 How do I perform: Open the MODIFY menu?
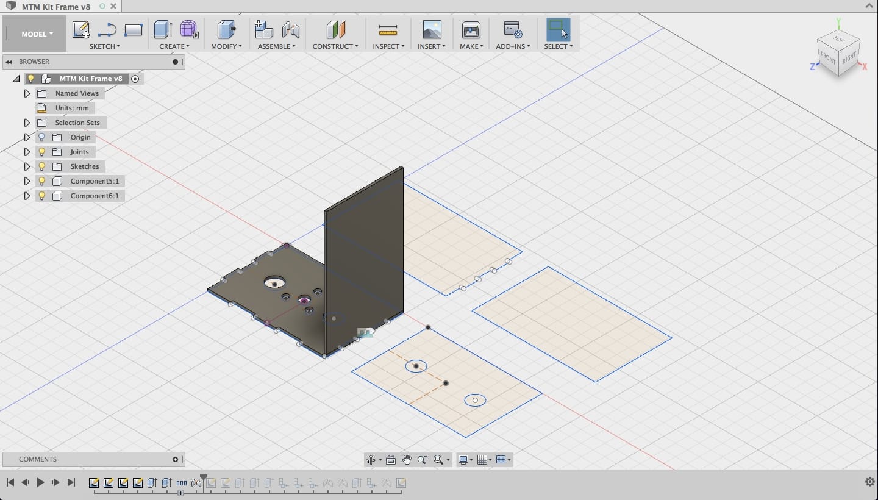coord(226,46)
